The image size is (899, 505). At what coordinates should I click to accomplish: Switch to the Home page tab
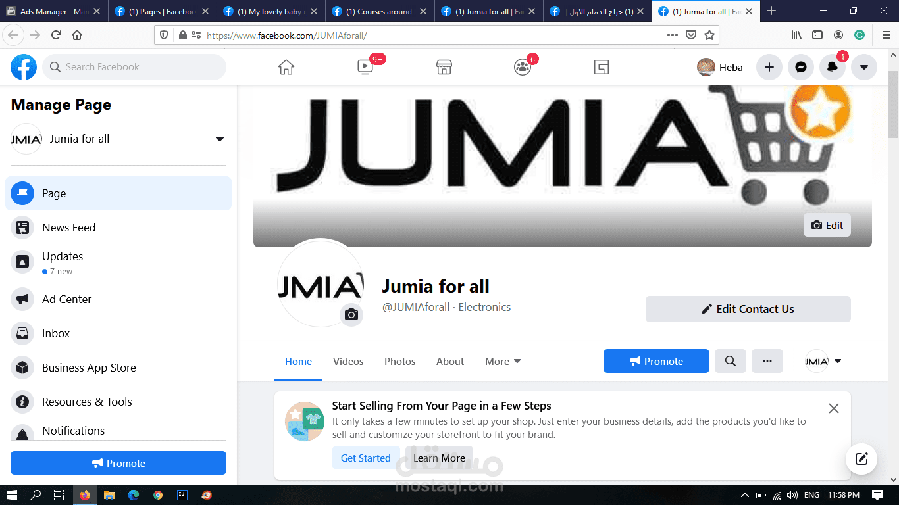[x=298, y=361]
